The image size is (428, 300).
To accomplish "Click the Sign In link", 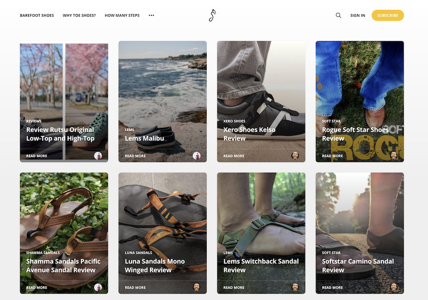I will [357, 15].
